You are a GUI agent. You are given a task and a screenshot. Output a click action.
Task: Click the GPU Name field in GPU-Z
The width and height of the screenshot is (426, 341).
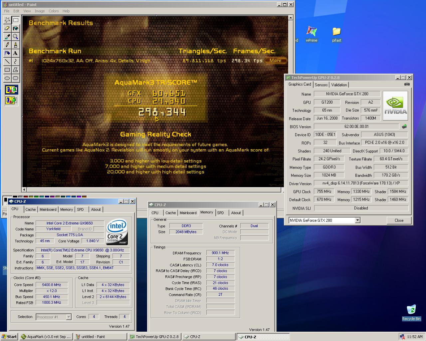coord(347,94)
